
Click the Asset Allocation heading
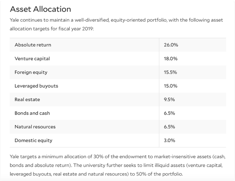tap(40, 9)
